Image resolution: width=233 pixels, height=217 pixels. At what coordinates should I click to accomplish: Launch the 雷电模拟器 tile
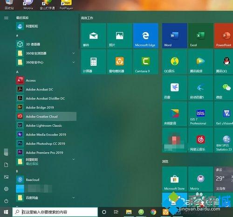(x=120, y=62)
